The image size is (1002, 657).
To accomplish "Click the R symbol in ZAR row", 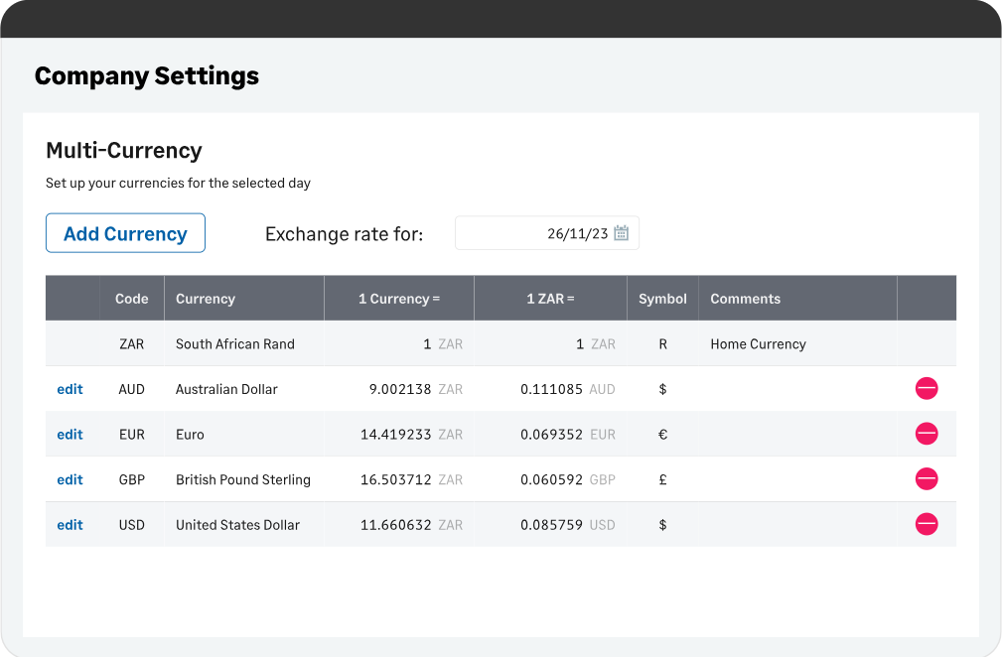I will click(x=662, y=344).
